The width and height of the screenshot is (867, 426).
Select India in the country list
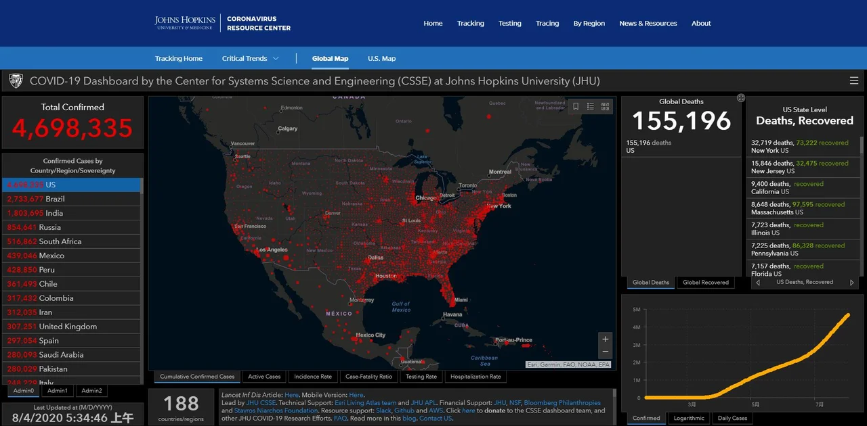(72, 213)
